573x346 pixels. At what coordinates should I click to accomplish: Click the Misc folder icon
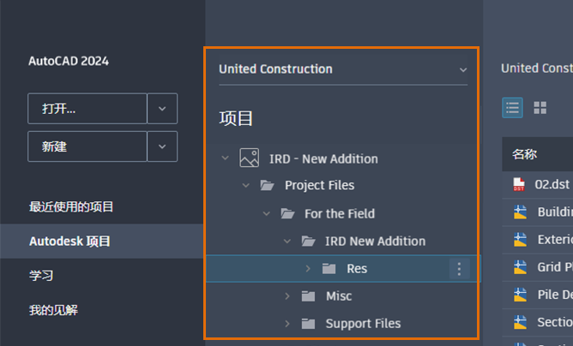308,296
